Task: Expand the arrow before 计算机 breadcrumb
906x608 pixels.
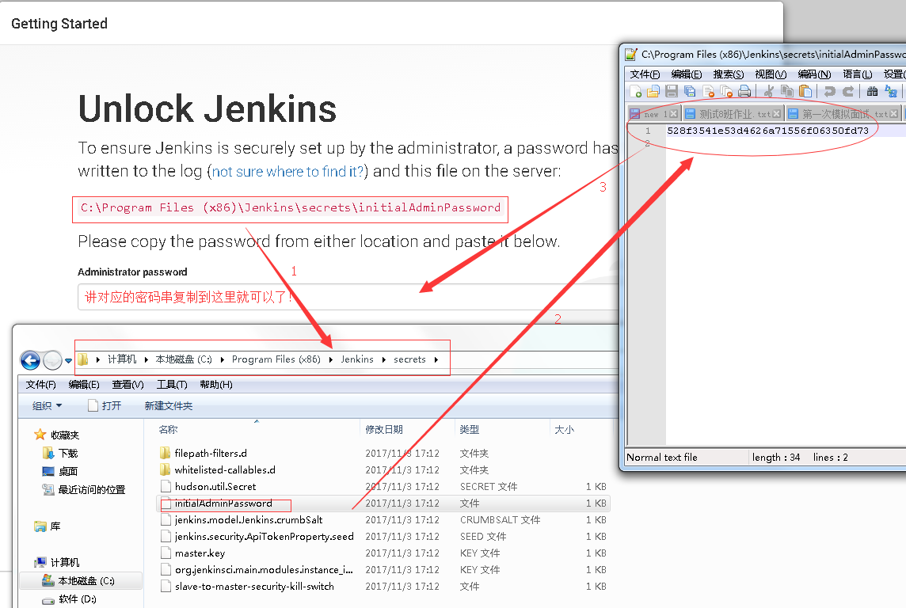Action: [x=98, y=359]
